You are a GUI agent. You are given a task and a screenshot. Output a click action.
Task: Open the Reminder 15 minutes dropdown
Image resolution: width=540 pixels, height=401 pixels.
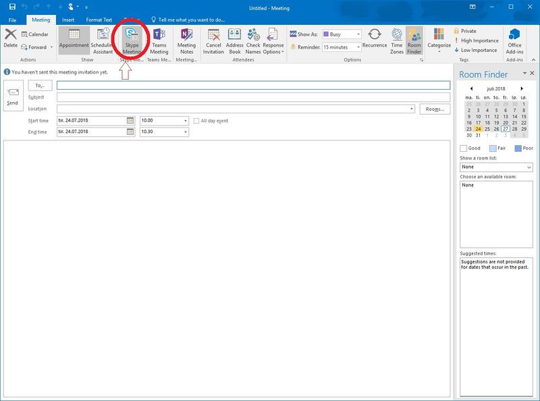(x=342, y=47)
